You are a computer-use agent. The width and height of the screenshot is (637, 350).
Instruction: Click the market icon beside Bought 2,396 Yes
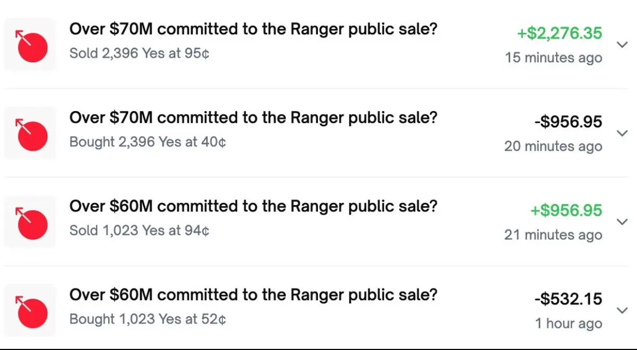coord(30,133)
